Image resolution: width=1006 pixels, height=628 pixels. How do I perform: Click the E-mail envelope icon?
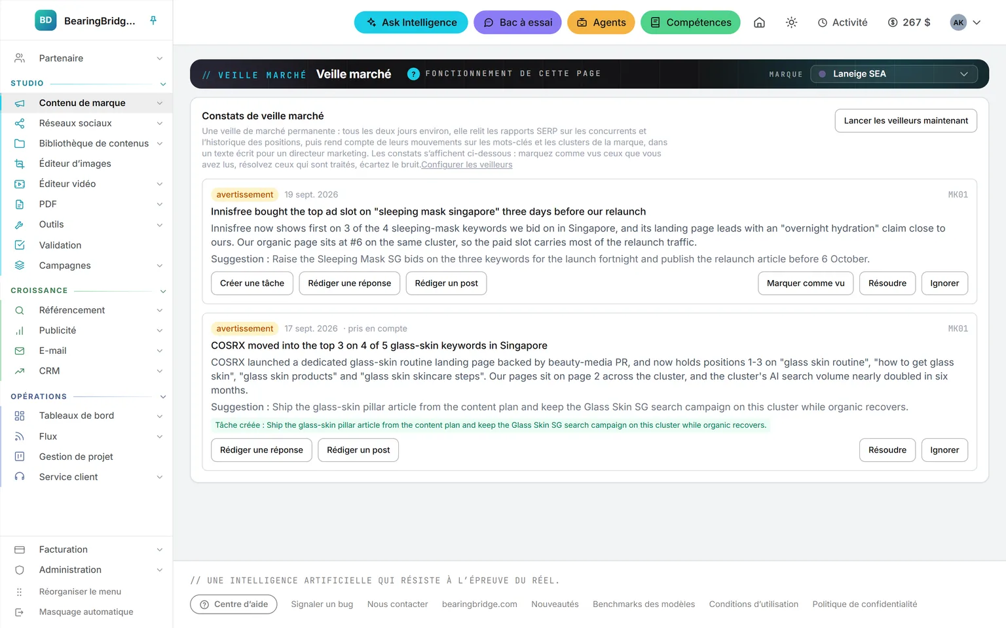click(20, 351)
